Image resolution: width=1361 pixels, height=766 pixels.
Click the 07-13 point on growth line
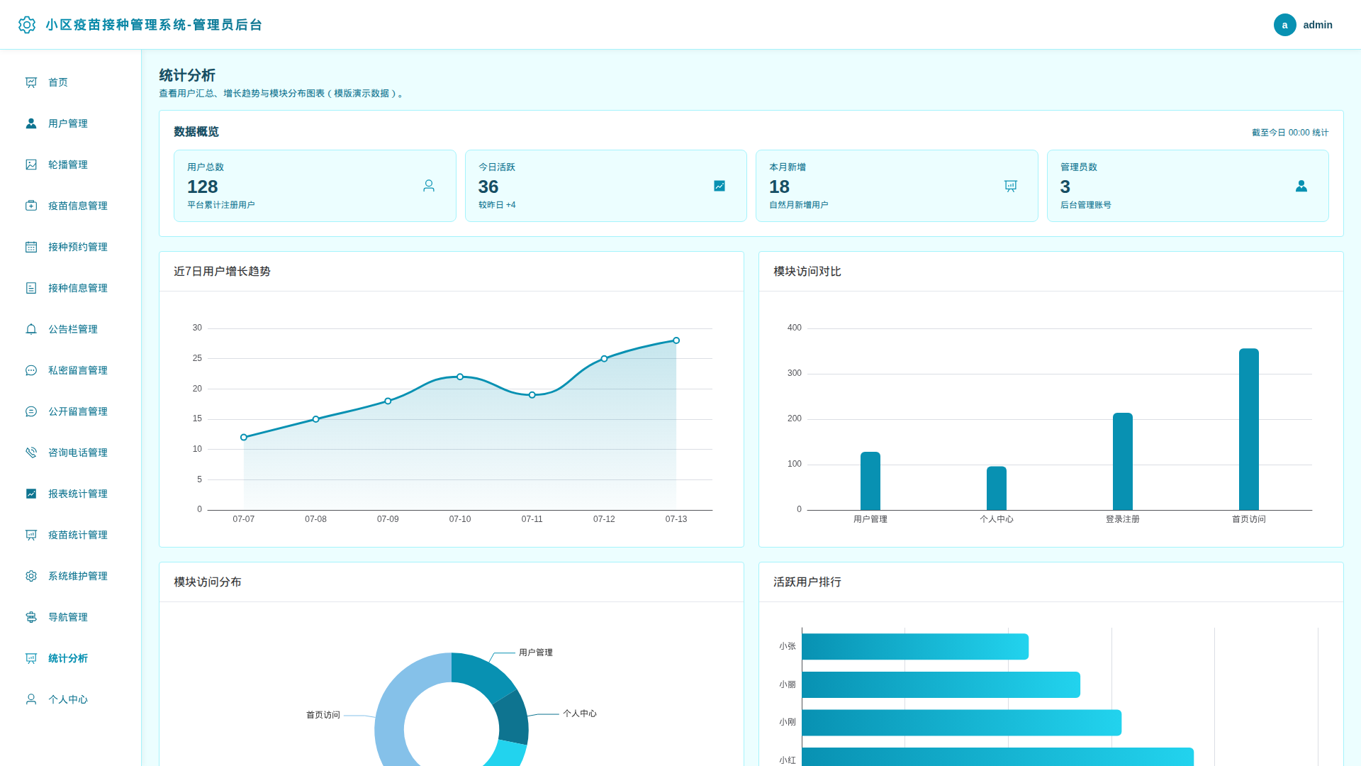(x=676, y=340)
